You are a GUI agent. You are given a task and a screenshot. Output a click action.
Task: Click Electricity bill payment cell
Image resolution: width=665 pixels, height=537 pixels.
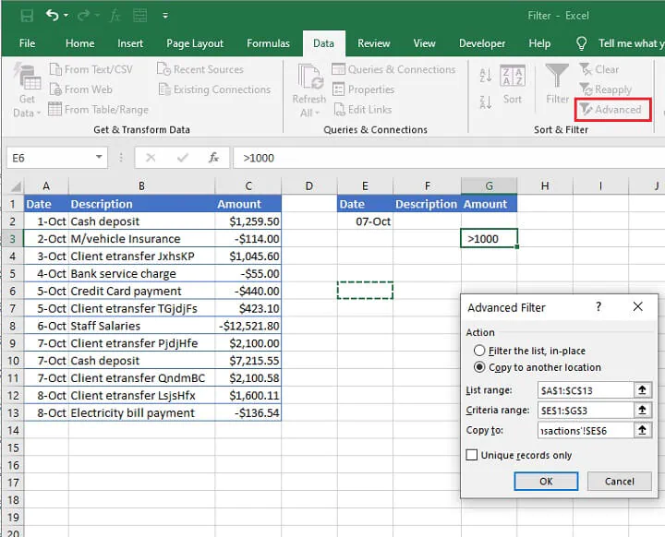pyautogui.click(x=141, y=412)
